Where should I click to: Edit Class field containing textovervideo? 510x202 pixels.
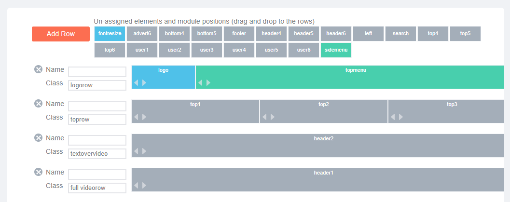click(97, 154)
